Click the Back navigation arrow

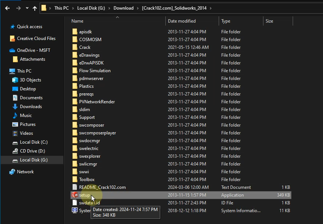(x=8, y=8)
